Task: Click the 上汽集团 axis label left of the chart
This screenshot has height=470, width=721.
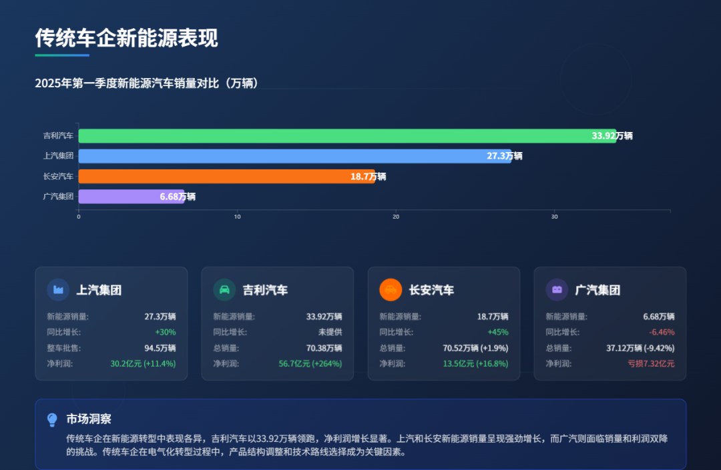Action: tap(58, 156)
